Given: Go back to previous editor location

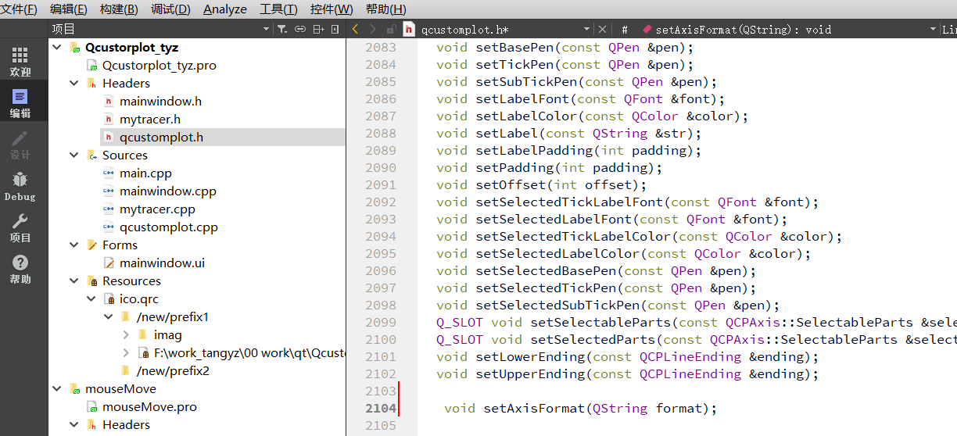Looking at the screenshot, I should (356, 29).
